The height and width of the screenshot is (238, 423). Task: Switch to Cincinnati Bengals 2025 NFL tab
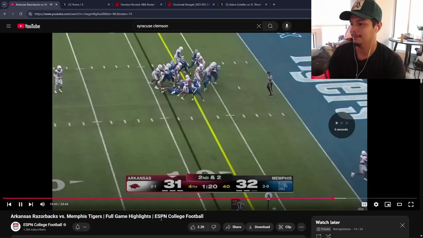[x=191, y=5]
